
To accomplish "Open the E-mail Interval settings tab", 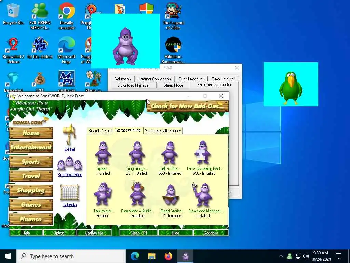I will (x=223, y=79).
